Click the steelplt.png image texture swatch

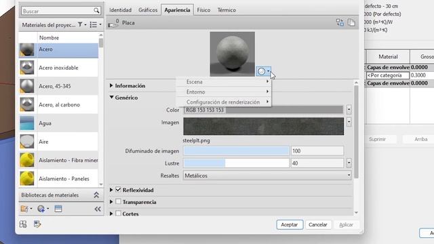[x=264, y=127]
